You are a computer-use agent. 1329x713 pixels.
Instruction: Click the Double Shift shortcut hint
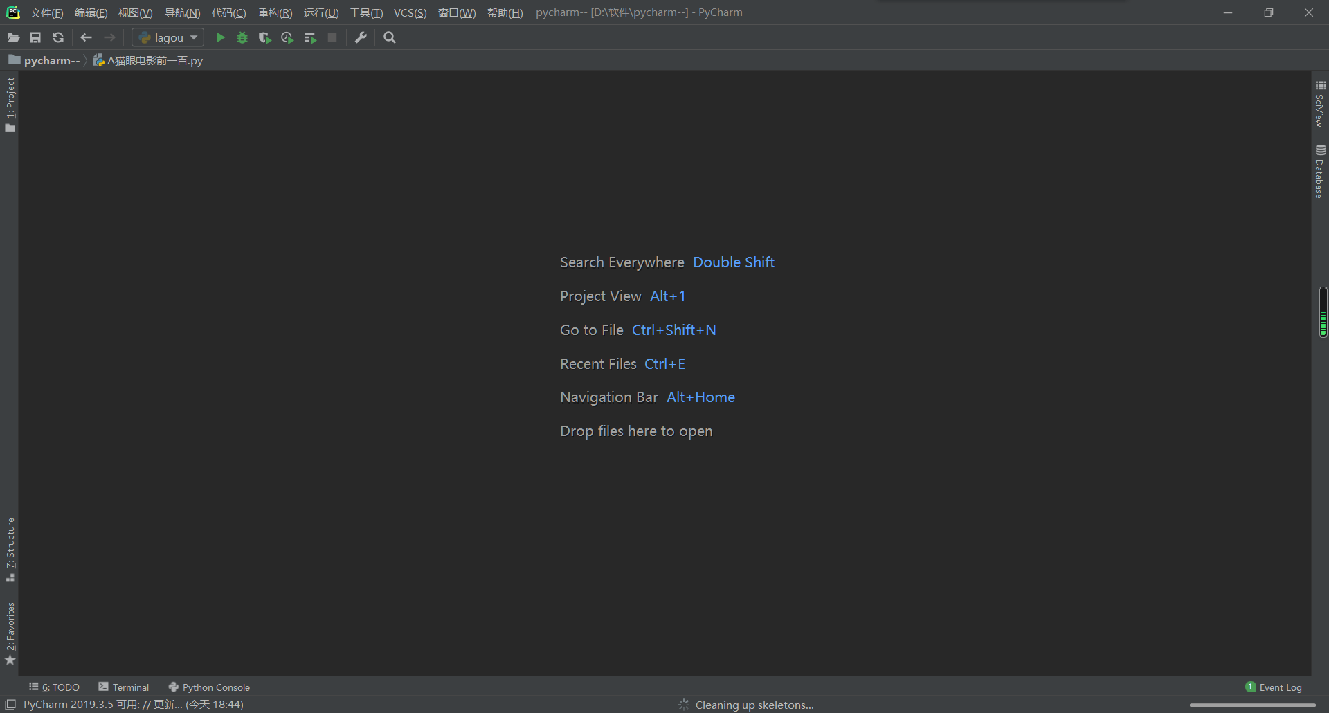pyautogui.click(x=734, y=262)
